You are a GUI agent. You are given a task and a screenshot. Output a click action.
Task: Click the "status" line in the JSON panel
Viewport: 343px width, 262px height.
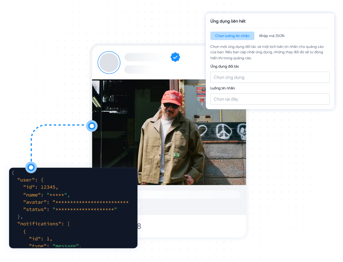pyautogui.click(x=70, y=209)
